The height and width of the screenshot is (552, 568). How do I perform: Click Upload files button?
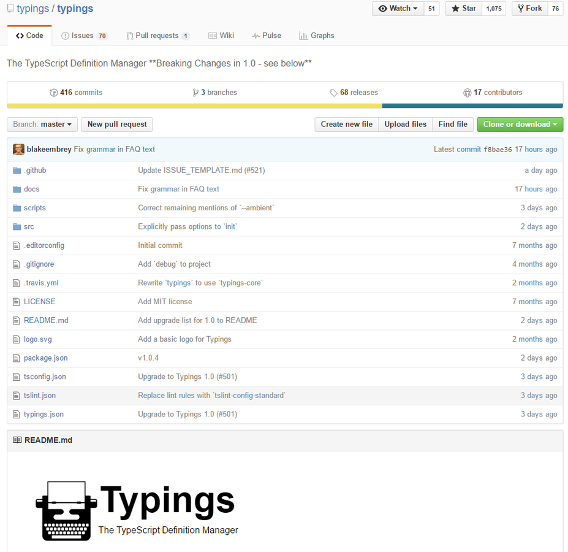[406, 125]
